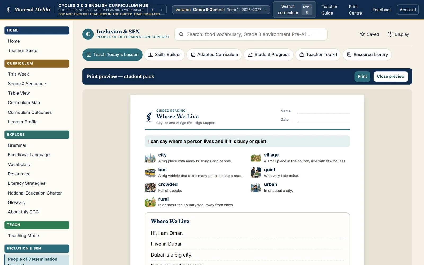The height and width of the screenshot is (265, 424).
Task: Open the Grade 9 General viewing dropdown
Action: click(x=221, y=10)
